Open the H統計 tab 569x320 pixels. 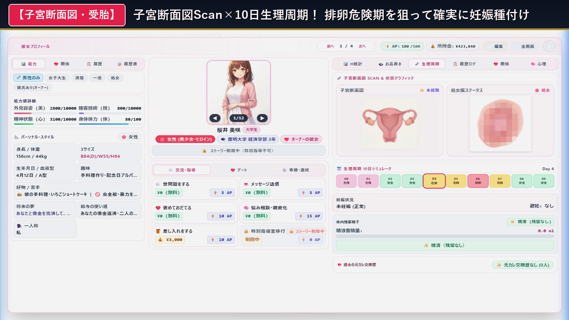tap(353, 64)
